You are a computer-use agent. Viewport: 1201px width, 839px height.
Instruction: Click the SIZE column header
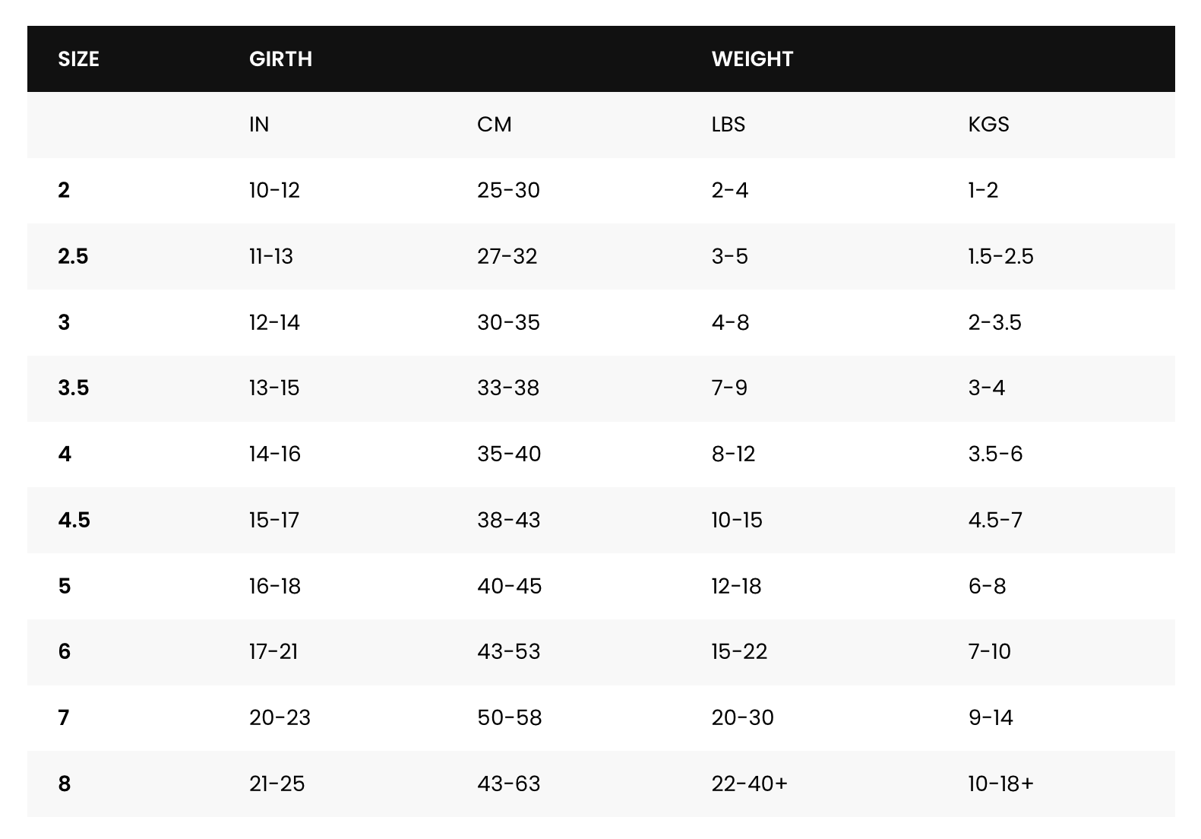click(78, 59)
